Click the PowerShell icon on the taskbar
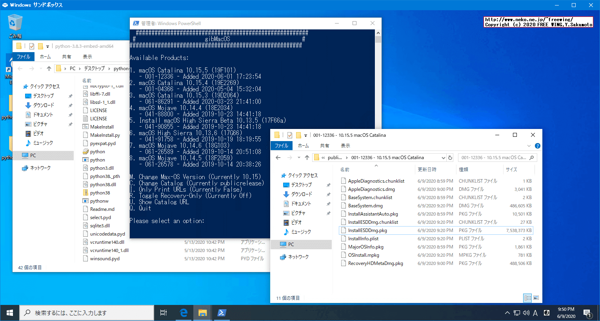 click(x=221, y=313)
